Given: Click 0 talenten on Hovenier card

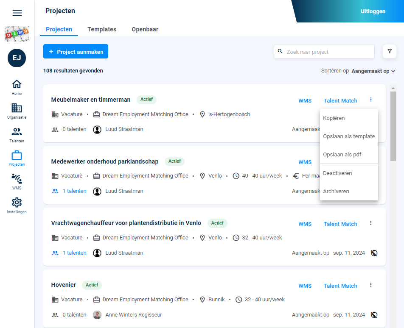Looking at the screenshot, I should [69, 314].
